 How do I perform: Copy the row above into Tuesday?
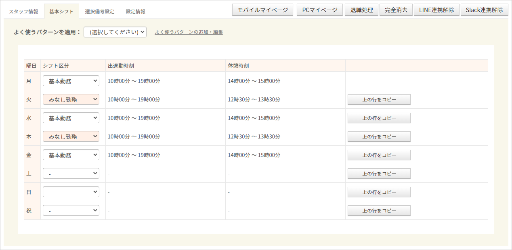click(x=379, y=99)
